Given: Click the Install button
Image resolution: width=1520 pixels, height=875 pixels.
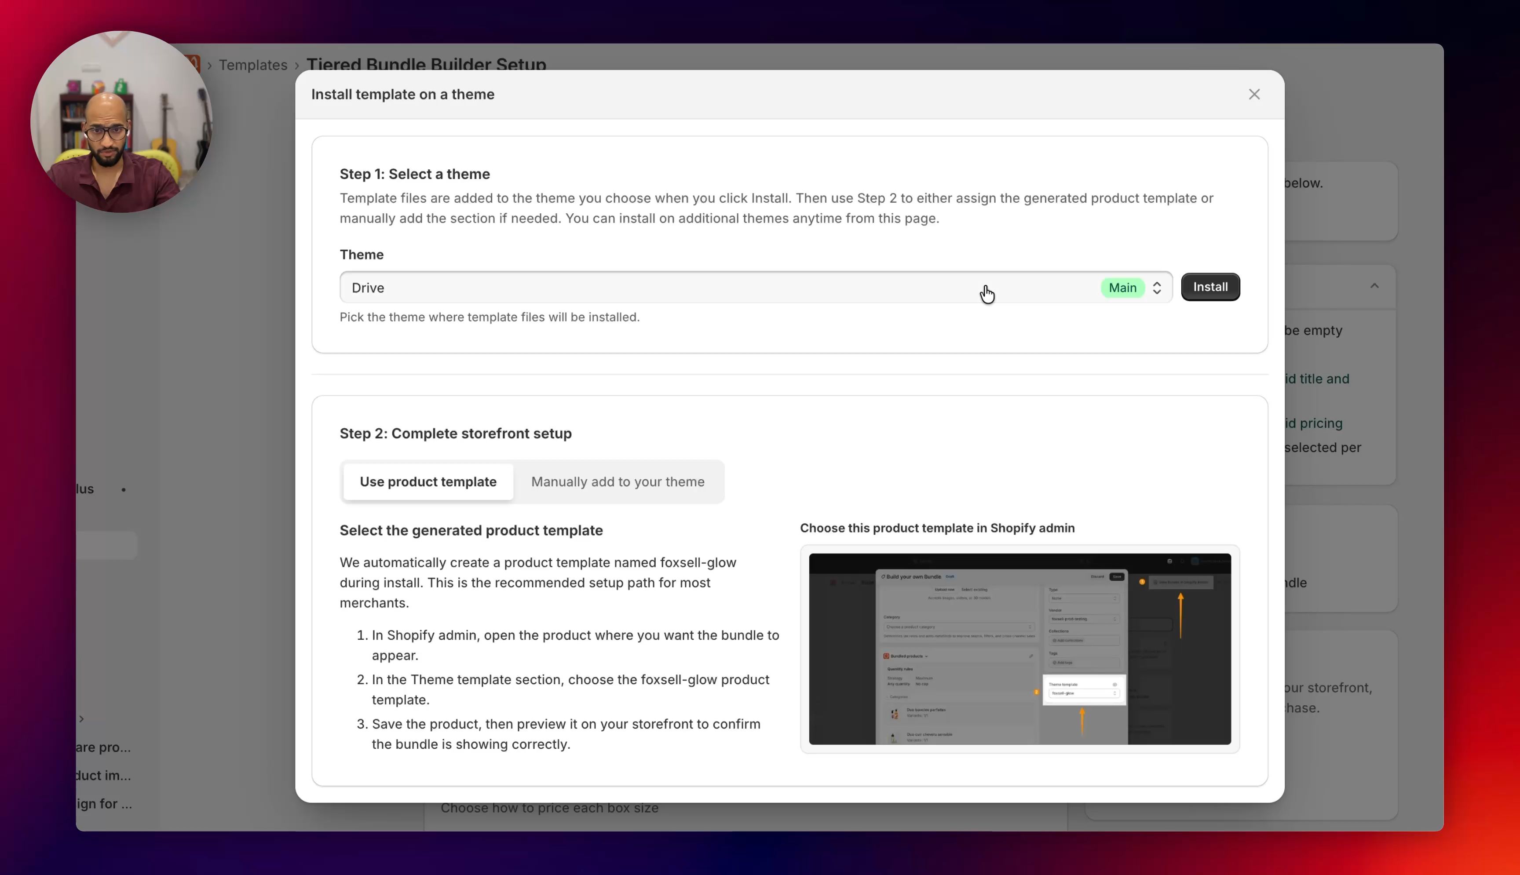Looking at the screenshot, I should [x=1210, y=287].
